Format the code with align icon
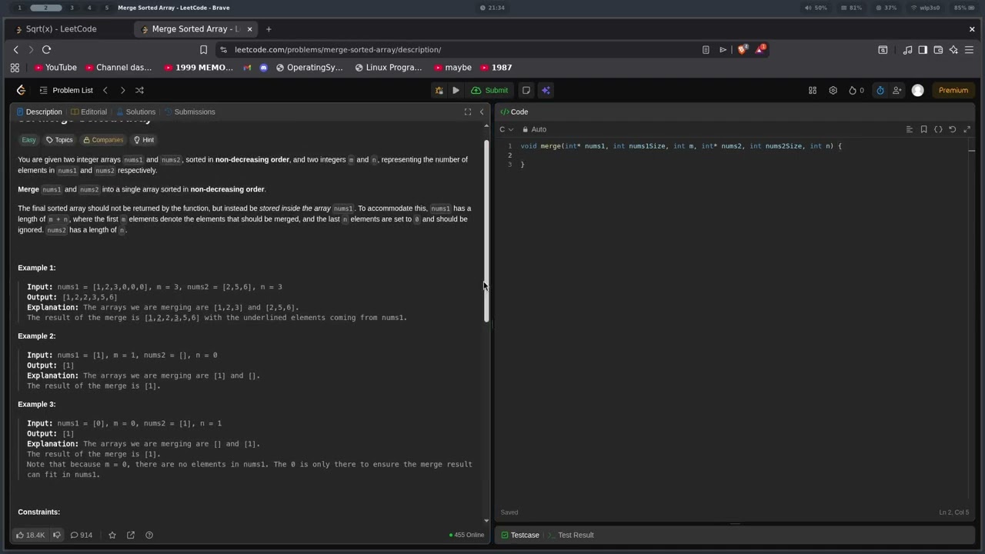985x554 pixels. (909, 129)
